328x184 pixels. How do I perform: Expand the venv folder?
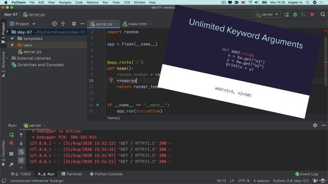12,45
